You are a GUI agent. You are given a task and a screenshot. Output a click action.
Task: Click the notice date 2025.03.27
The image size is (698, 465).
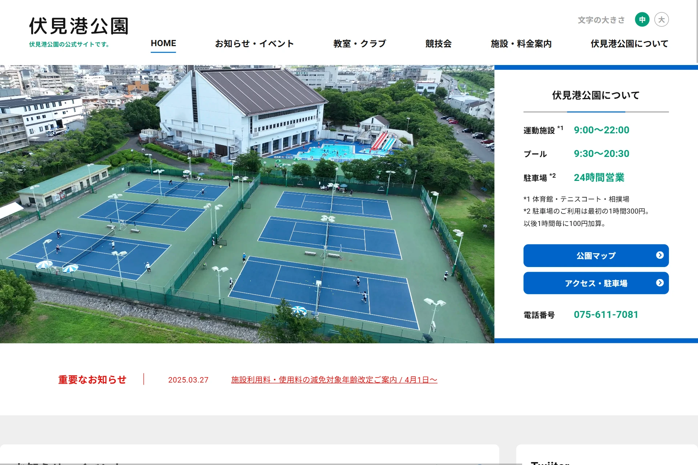tap(188, 380)
